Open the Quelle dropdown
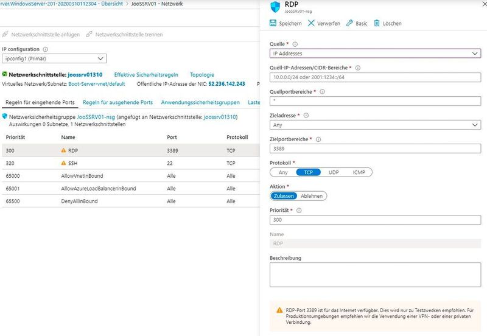The width and height of the screenshot is (487, 336). click(x=375, y=54)
